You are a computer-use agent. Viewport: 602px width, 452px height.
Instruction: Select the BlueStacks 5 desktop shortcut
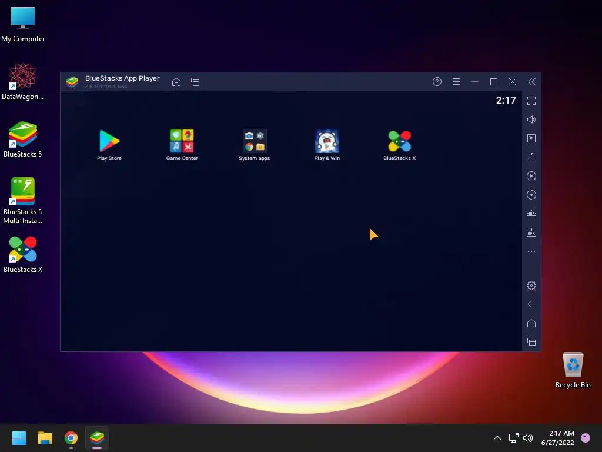(23, 139)
